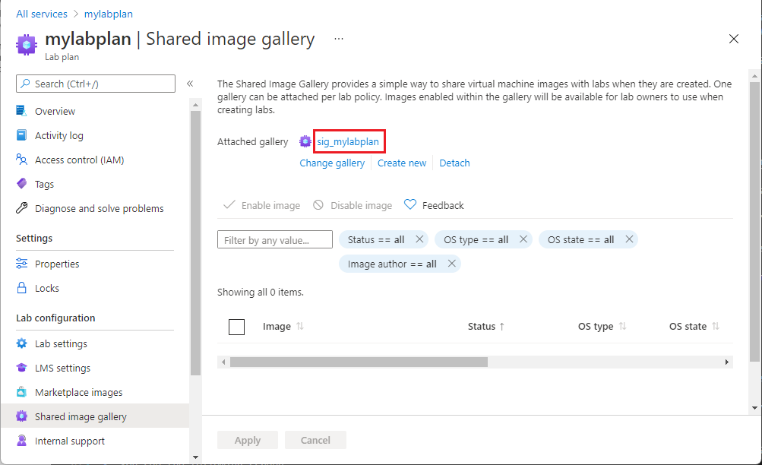Click mylabplan breadcrumb link
762x465 pixels.
tap(109, 14)
